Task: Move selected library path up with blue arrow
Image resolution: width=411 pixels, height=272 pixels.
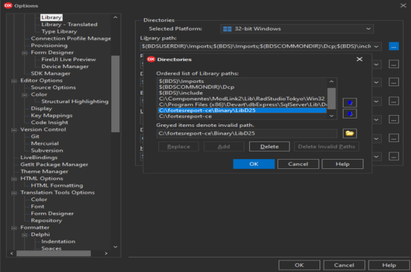Action: coord(350,103)
